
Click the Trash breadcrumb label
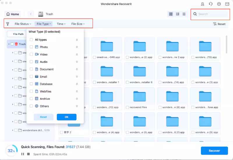point(49,14)
